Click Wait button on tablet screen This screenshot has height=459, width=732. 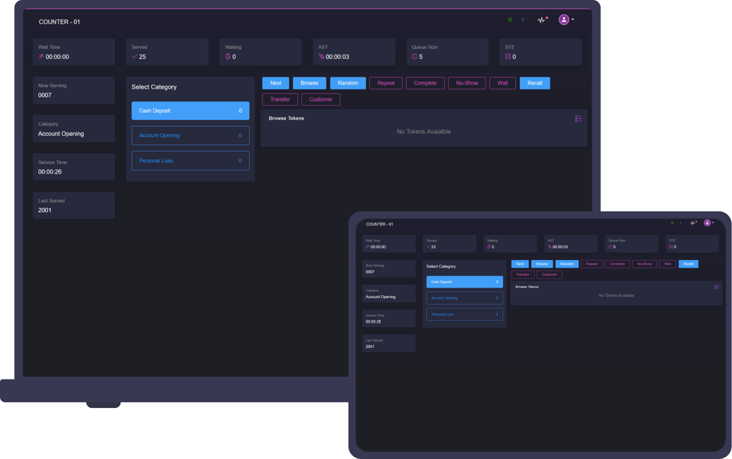pos(667,264)
